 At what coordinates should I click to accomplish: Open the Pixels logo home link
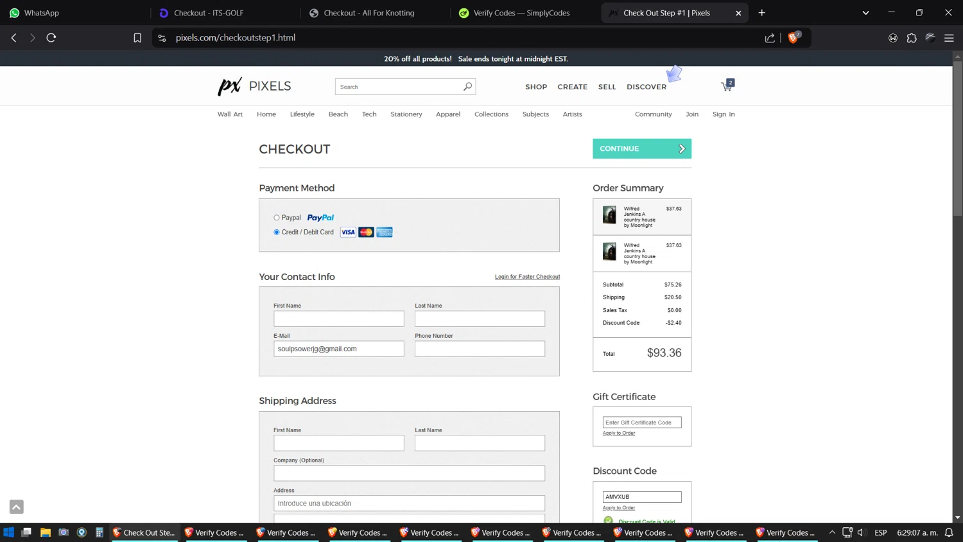point(254,86)
